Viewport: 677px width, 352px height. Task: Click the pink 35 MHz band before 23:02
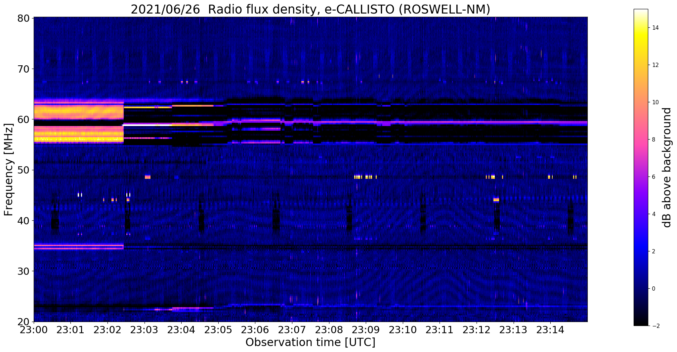point(79,246)
